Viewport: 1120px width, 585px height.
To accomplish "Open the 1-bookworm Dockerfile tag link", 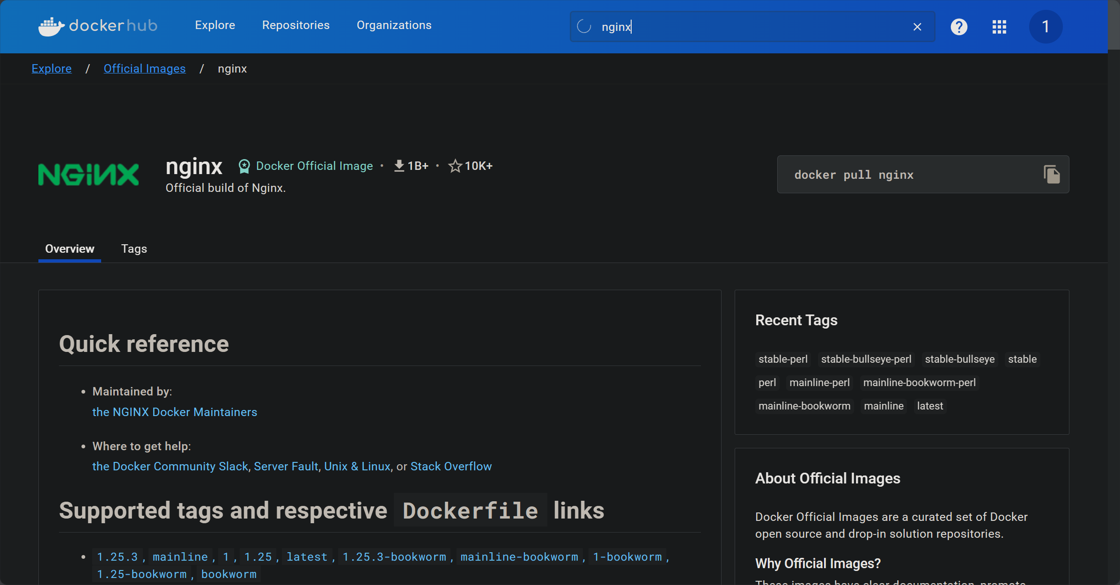I will point(627,557).
